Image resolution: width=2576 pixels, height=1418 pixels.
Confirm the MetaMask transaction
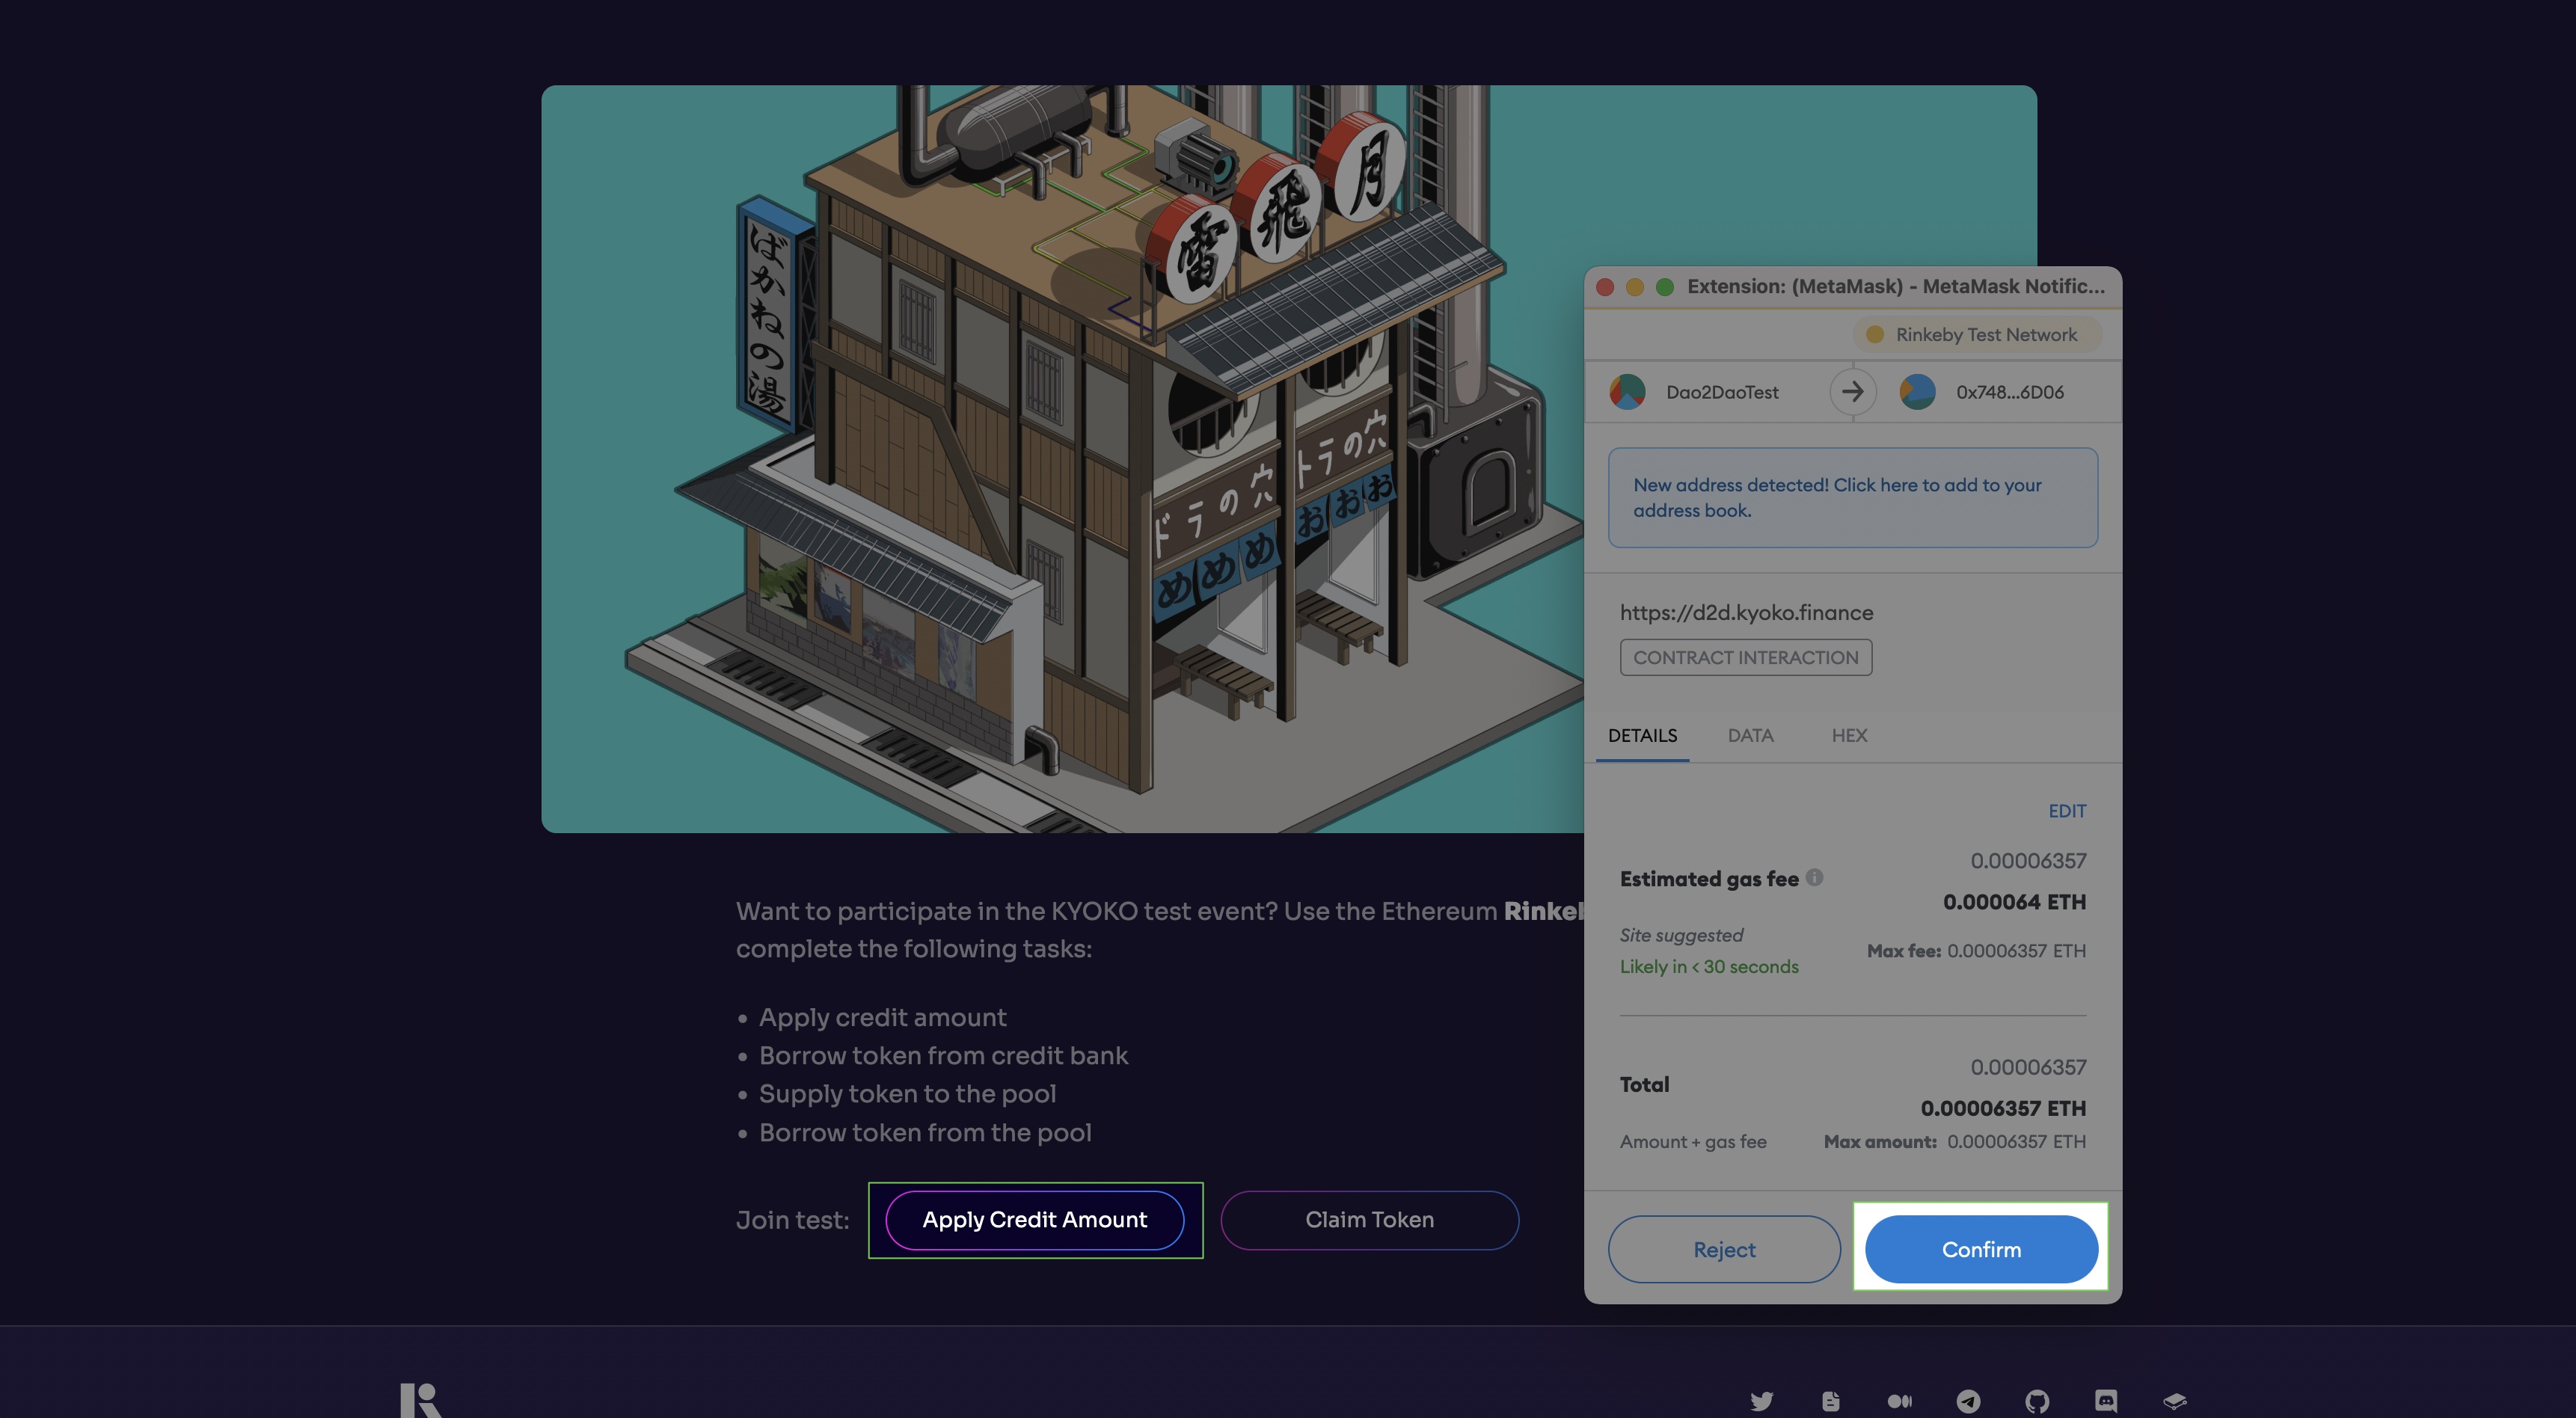[1981, 1249]
